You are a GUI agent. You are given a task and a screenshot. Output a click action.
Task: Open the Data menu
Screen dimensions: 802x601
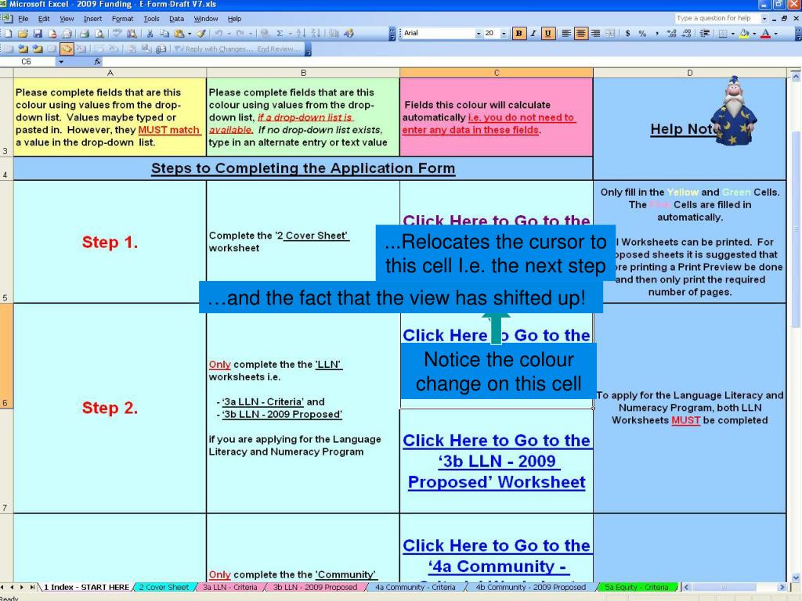pyautogui.click(x=176, y=19)
